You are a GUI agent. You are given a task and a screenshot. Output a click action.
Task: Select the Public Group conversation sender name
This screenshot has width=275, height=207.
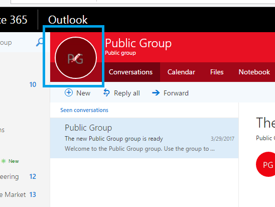(88, 128)
